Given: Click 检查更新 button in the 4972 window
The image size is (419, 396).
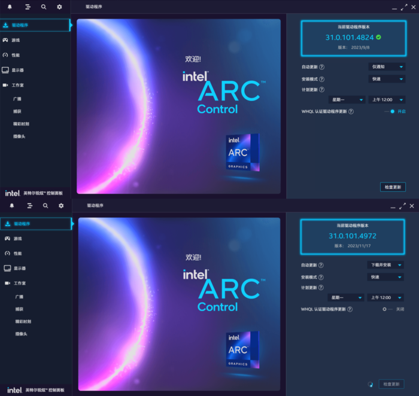Looking at the screenshot, I should 391,384.
